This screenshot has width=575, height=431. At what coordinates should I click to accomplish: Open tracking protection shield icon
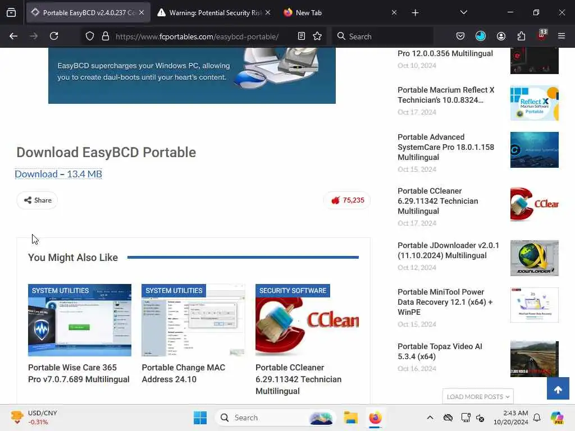click(x=90, y=36)
